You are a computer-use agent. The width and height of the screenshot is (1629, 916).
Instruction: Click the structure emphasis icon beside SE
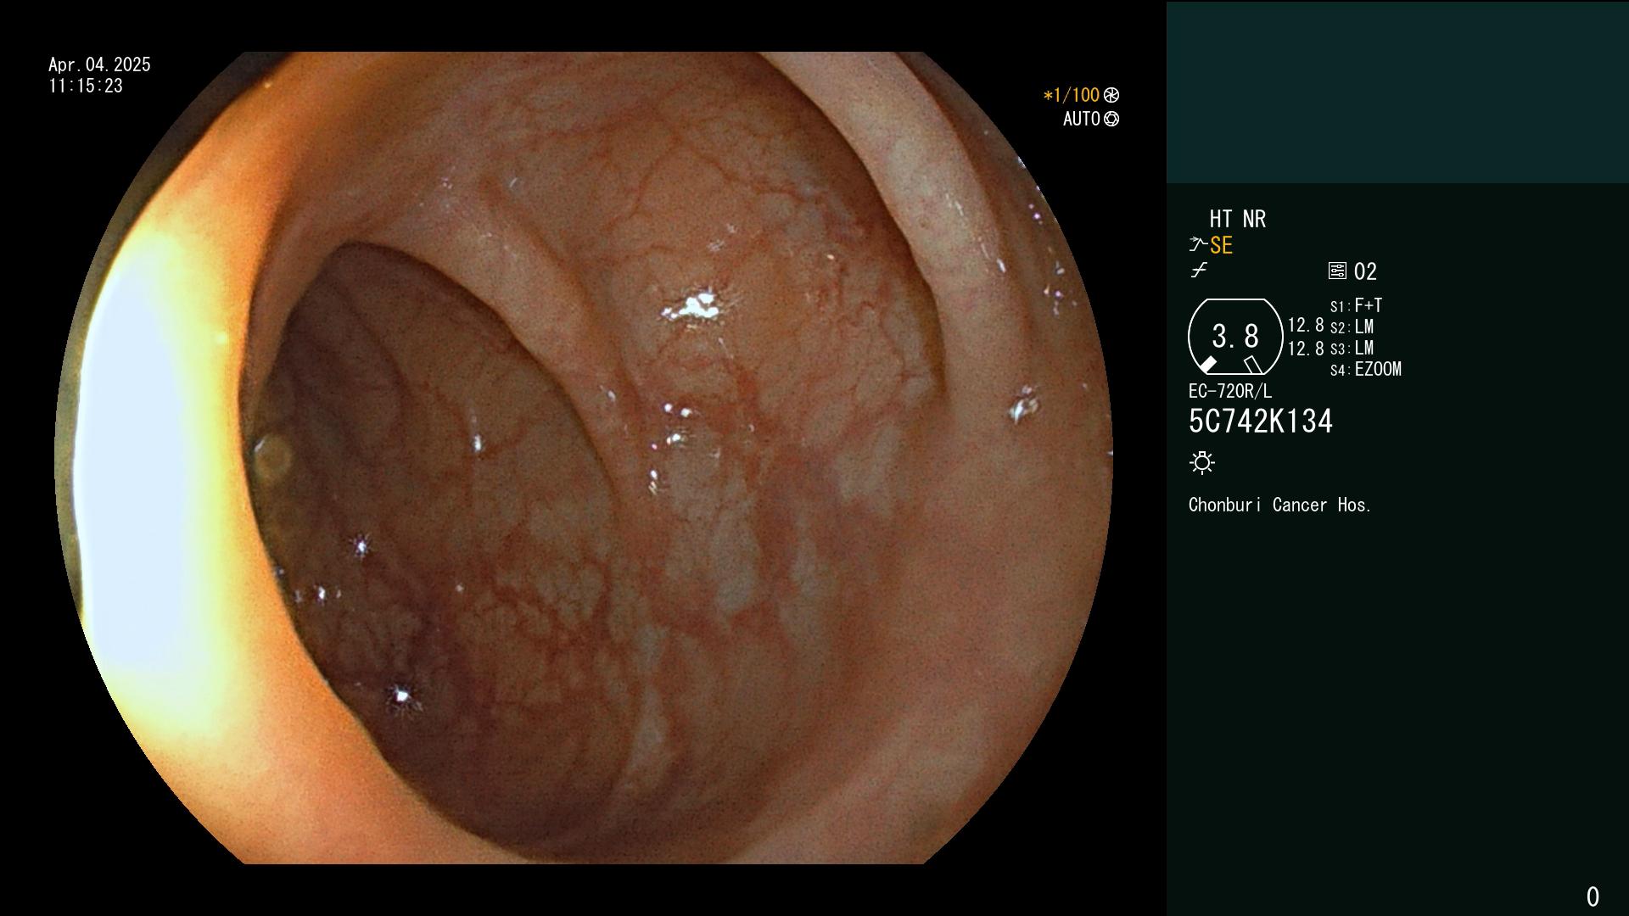click(x=1198, y=245)
